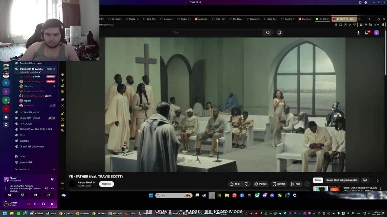Open browser tab search magnifier
Image resolution: width=387 pixels, height=217 pixels.
coord(369,19)
